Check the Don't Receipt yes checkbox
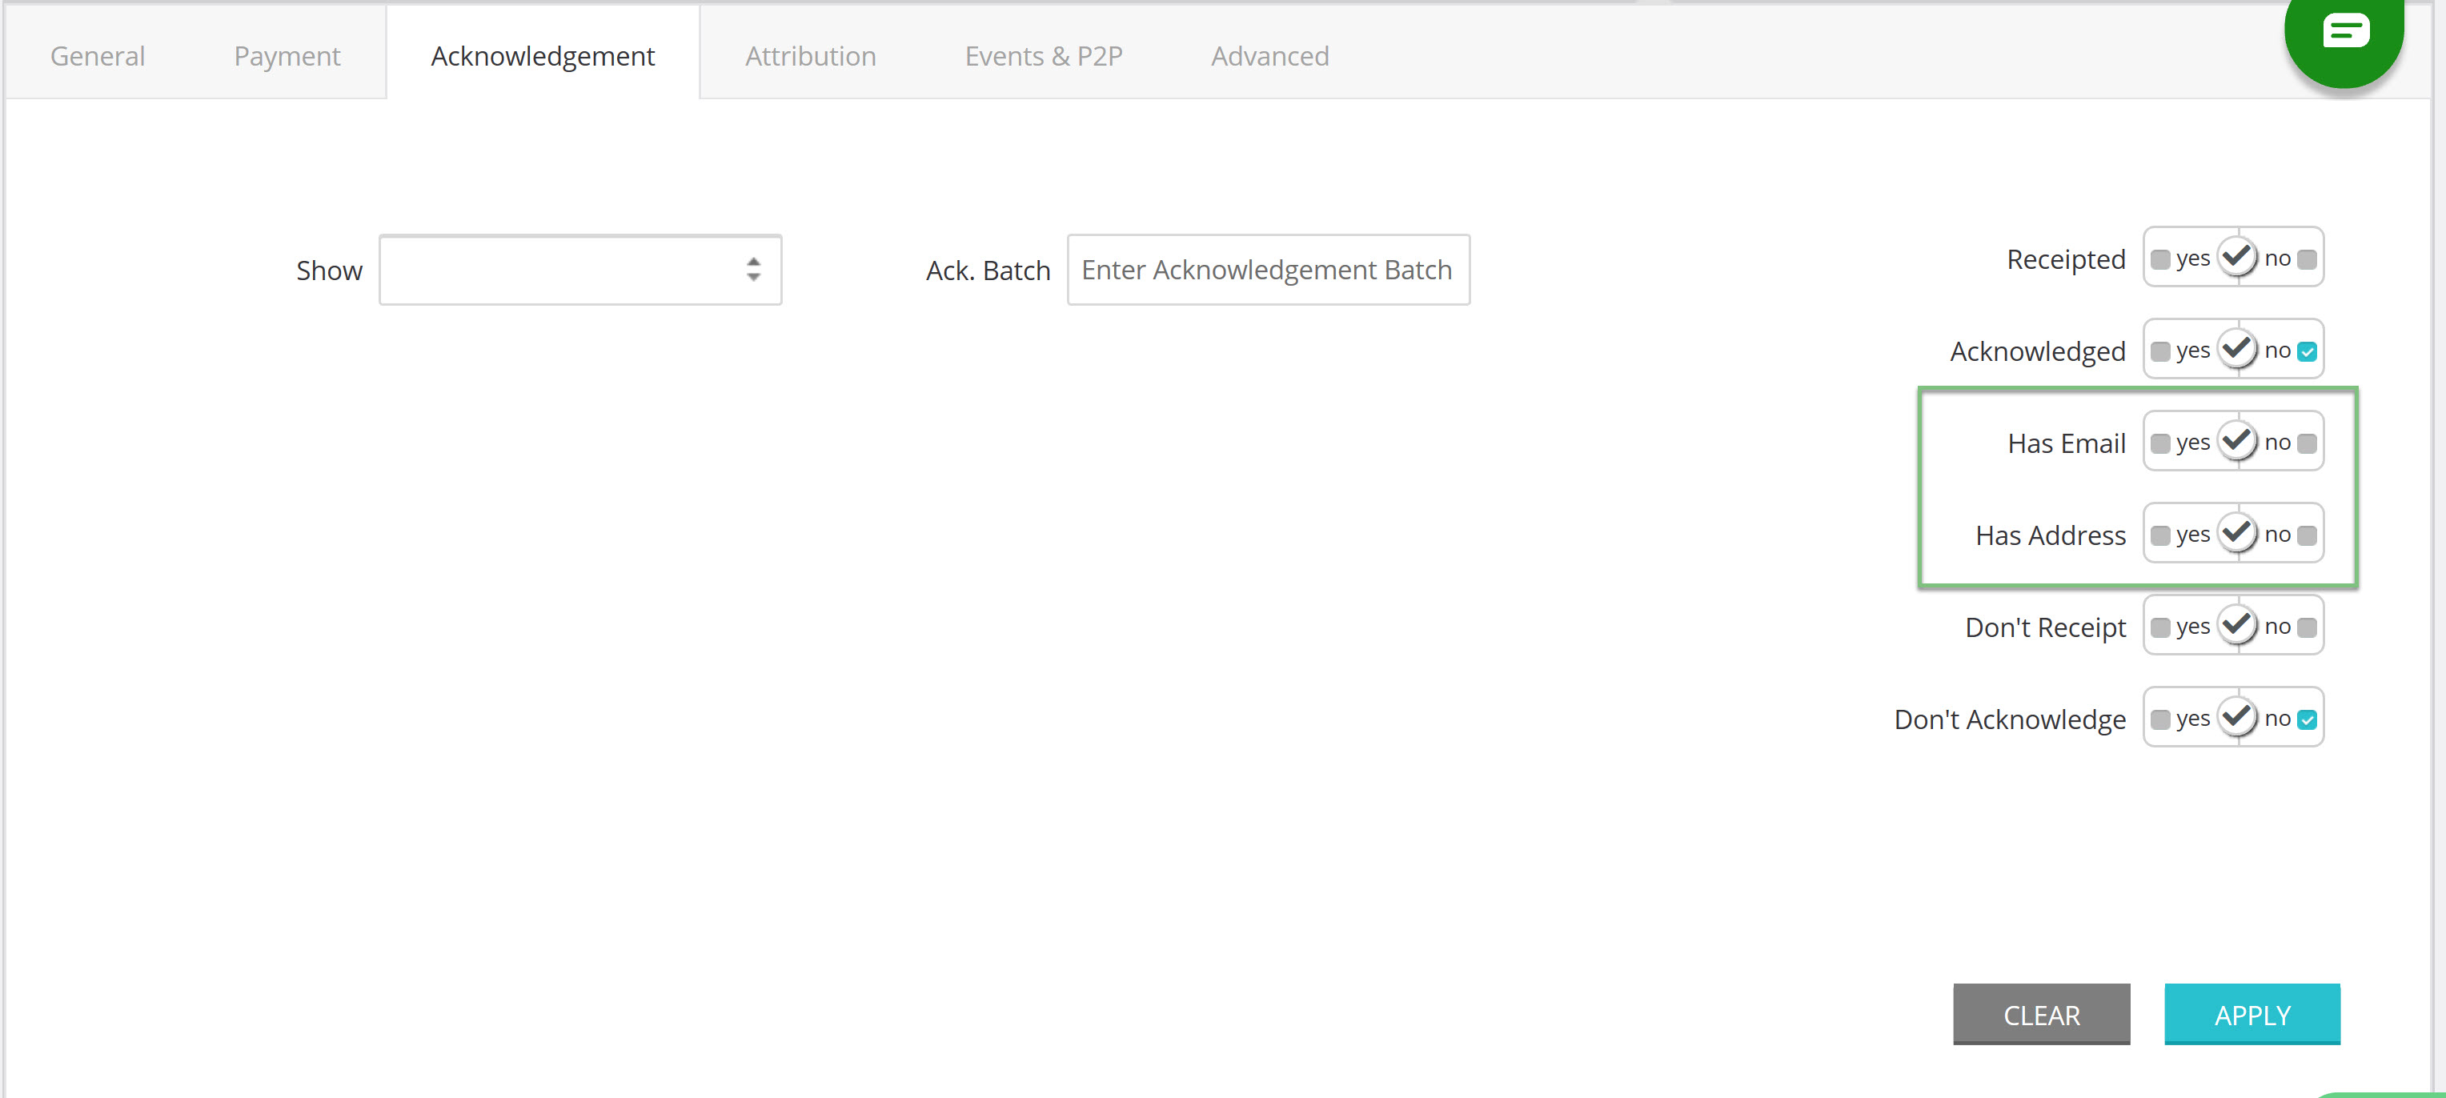Image resolution: width=2446 pixels, height=1098 pixels. tap(2160, 627)
